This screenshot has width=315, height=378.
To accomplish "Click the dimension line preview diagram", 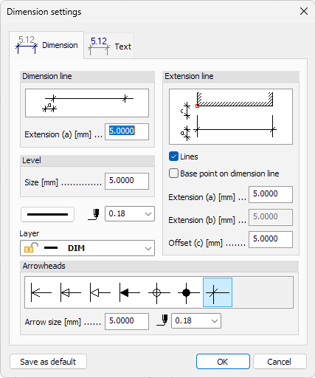I will click(87, 103).
